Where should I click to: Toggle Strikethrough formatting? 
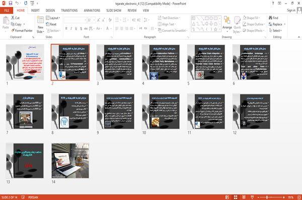(86, 29)
